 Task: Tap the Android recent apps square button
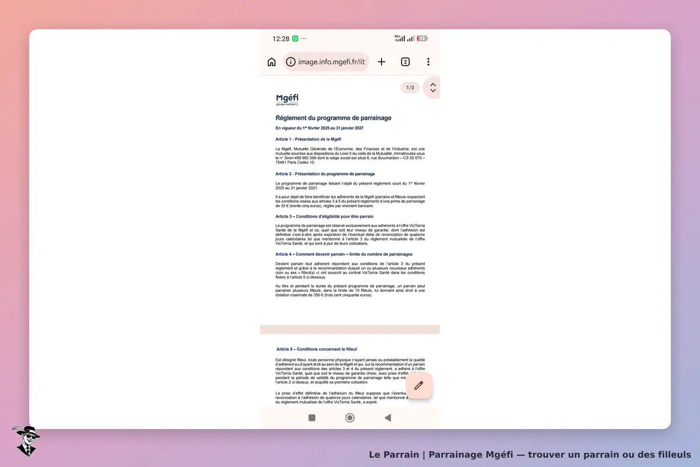click(312, 417)
